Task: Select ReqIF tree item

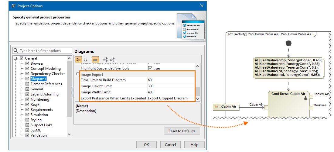Action: tap(35, 105)
